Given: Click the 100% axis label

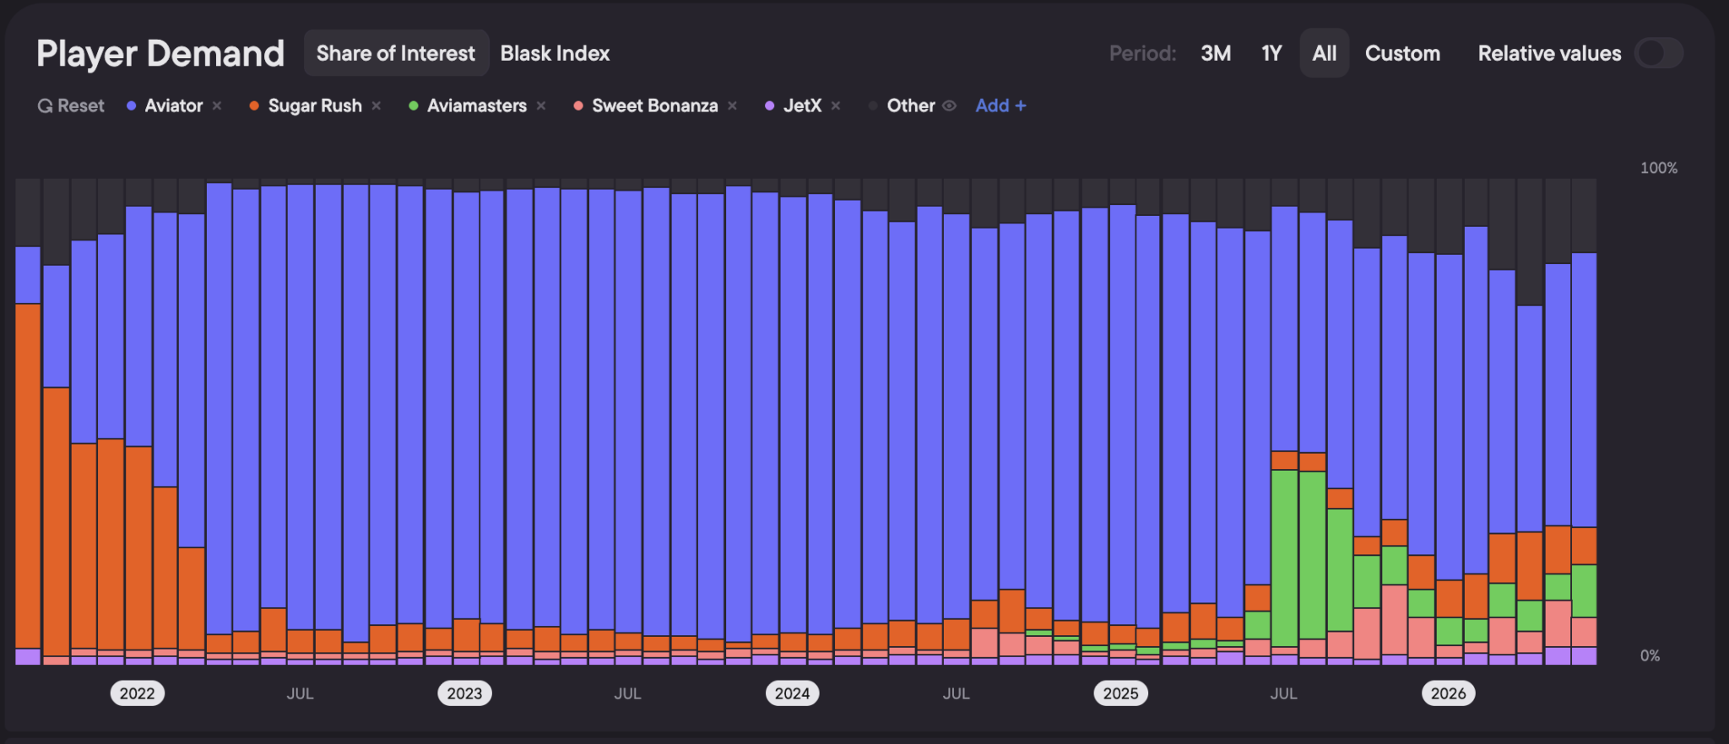Looking at the screenshot, I should point(1659,168).
